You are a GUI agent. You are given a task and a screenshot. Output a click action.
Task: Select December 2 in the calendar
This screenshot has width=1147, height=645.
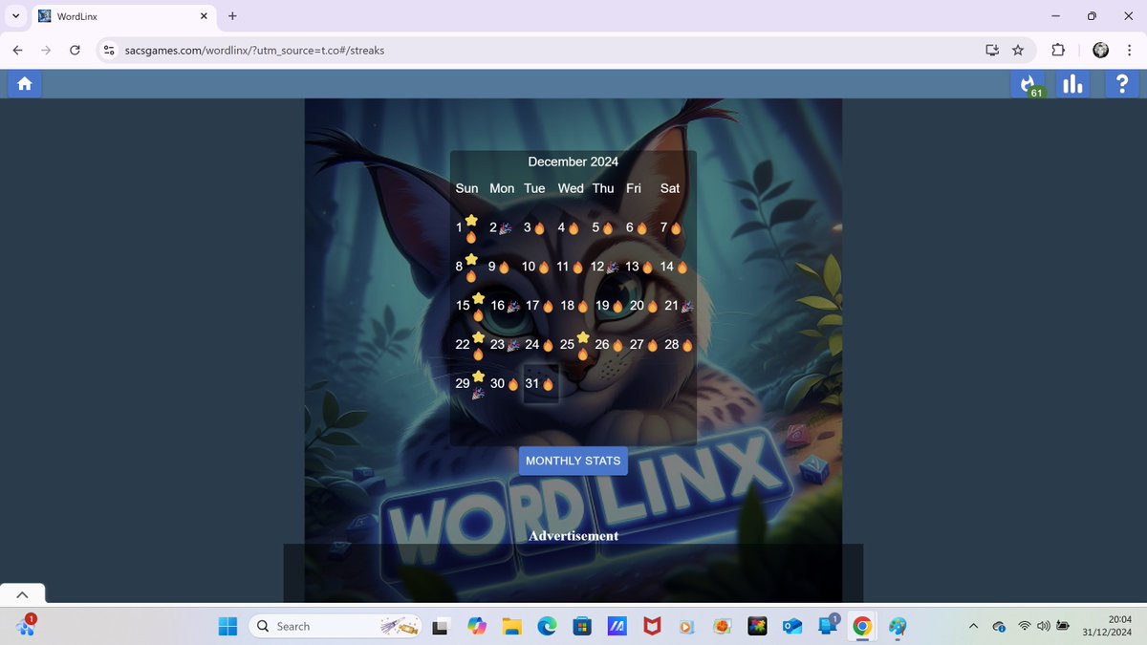click(x=501, y=227)
